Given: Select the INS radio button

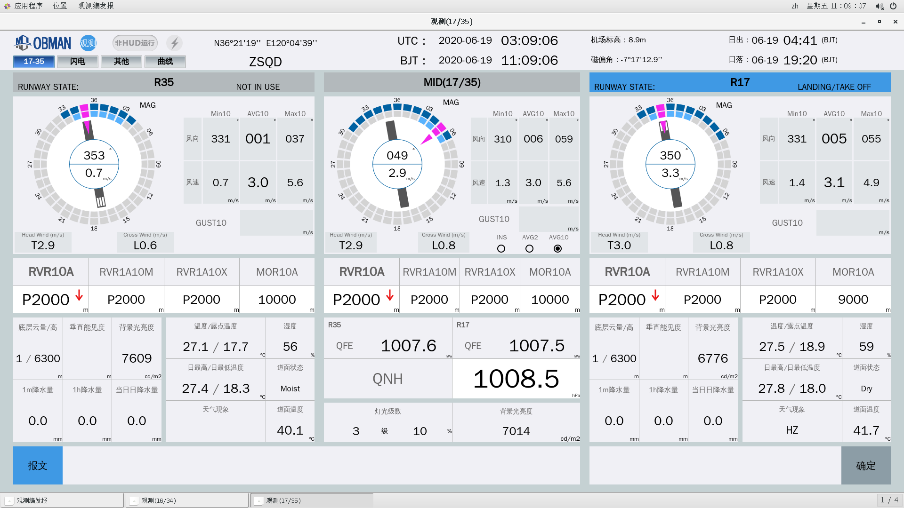Looking at the screenshot, I should pos(501,249).
